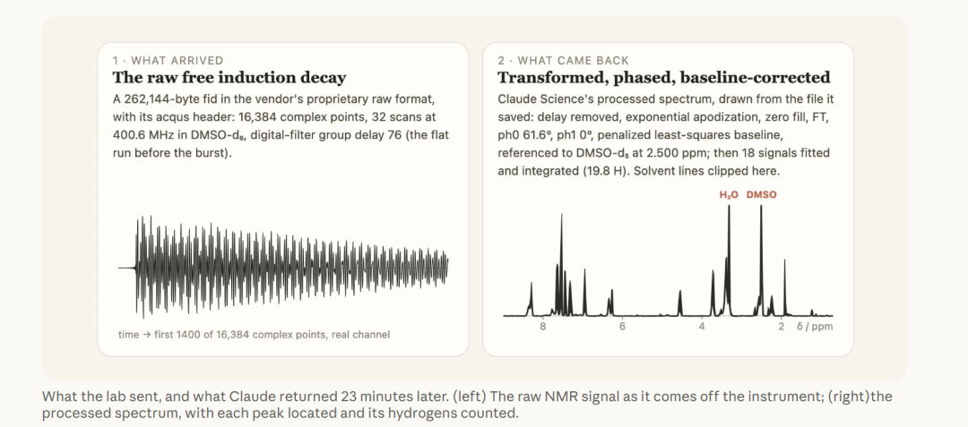The image size is (968, 427).
Task: Click the flat run before the FID burst
Action: coord(126,268)
